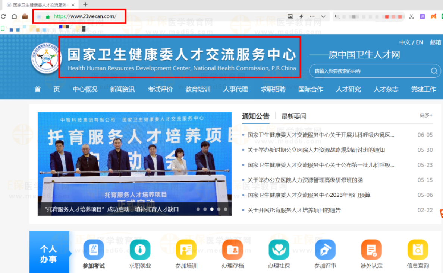Switch to the 最新要闻 tab
The width and height of the screenshot is (443, 273).
[x=293, y=116]
